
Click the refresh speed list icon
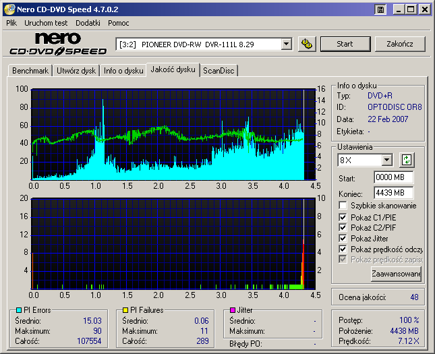pos(407,160)
